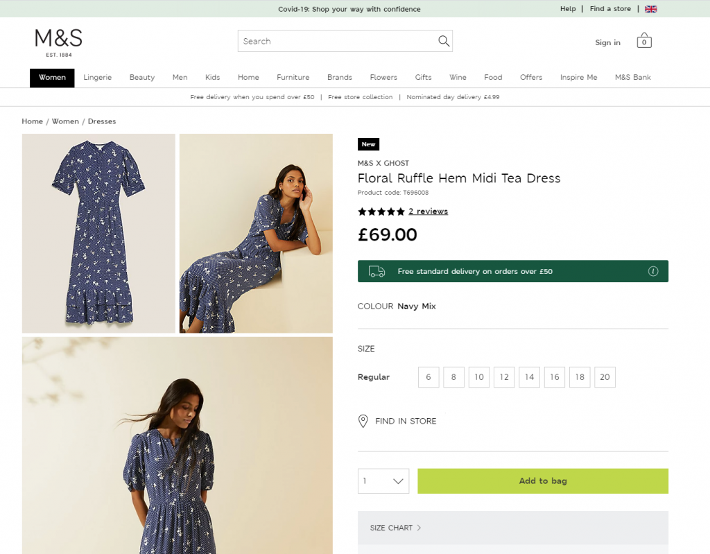Viewport: 710px width, 554px height.
Task: Click the location pin for Find in Store
Action: 363,421
